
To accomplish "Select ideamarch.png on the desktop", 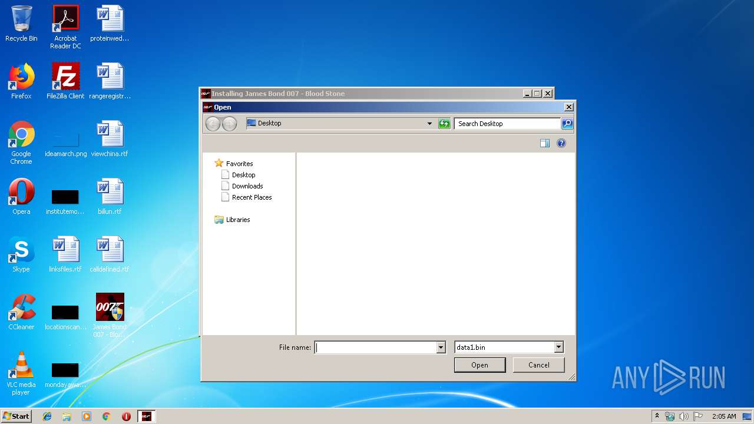I will [x=65, y=144].
